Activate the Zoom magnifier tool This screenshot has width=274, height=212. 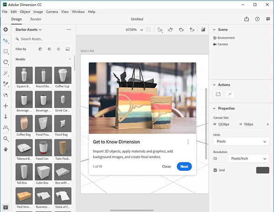pyautogui.click(x=5, y=139)
